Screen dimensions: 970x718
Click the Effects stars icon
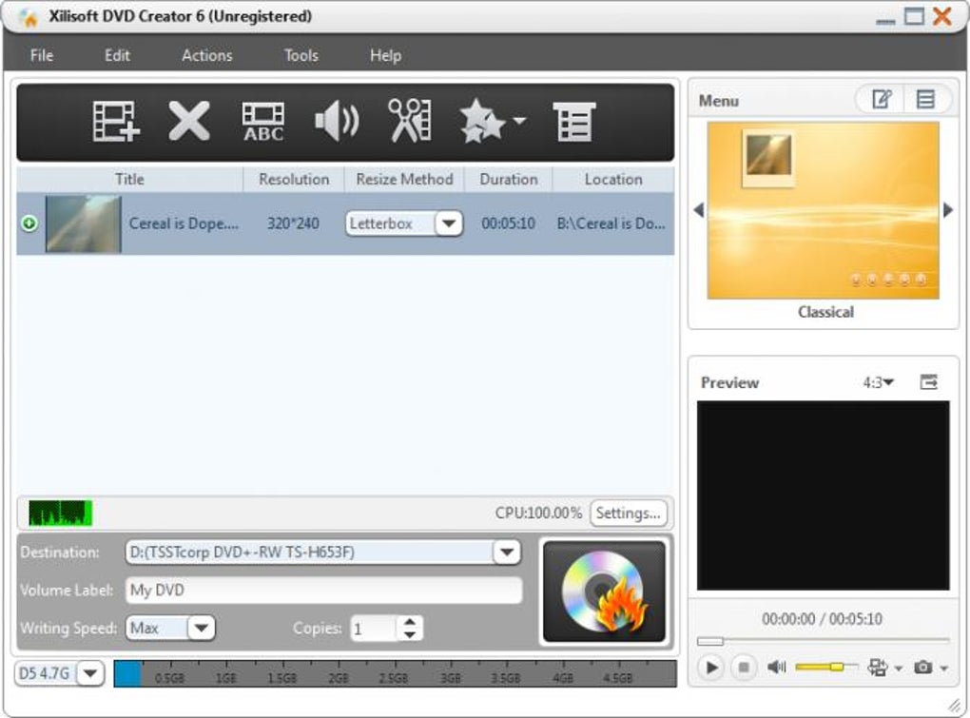482,121
